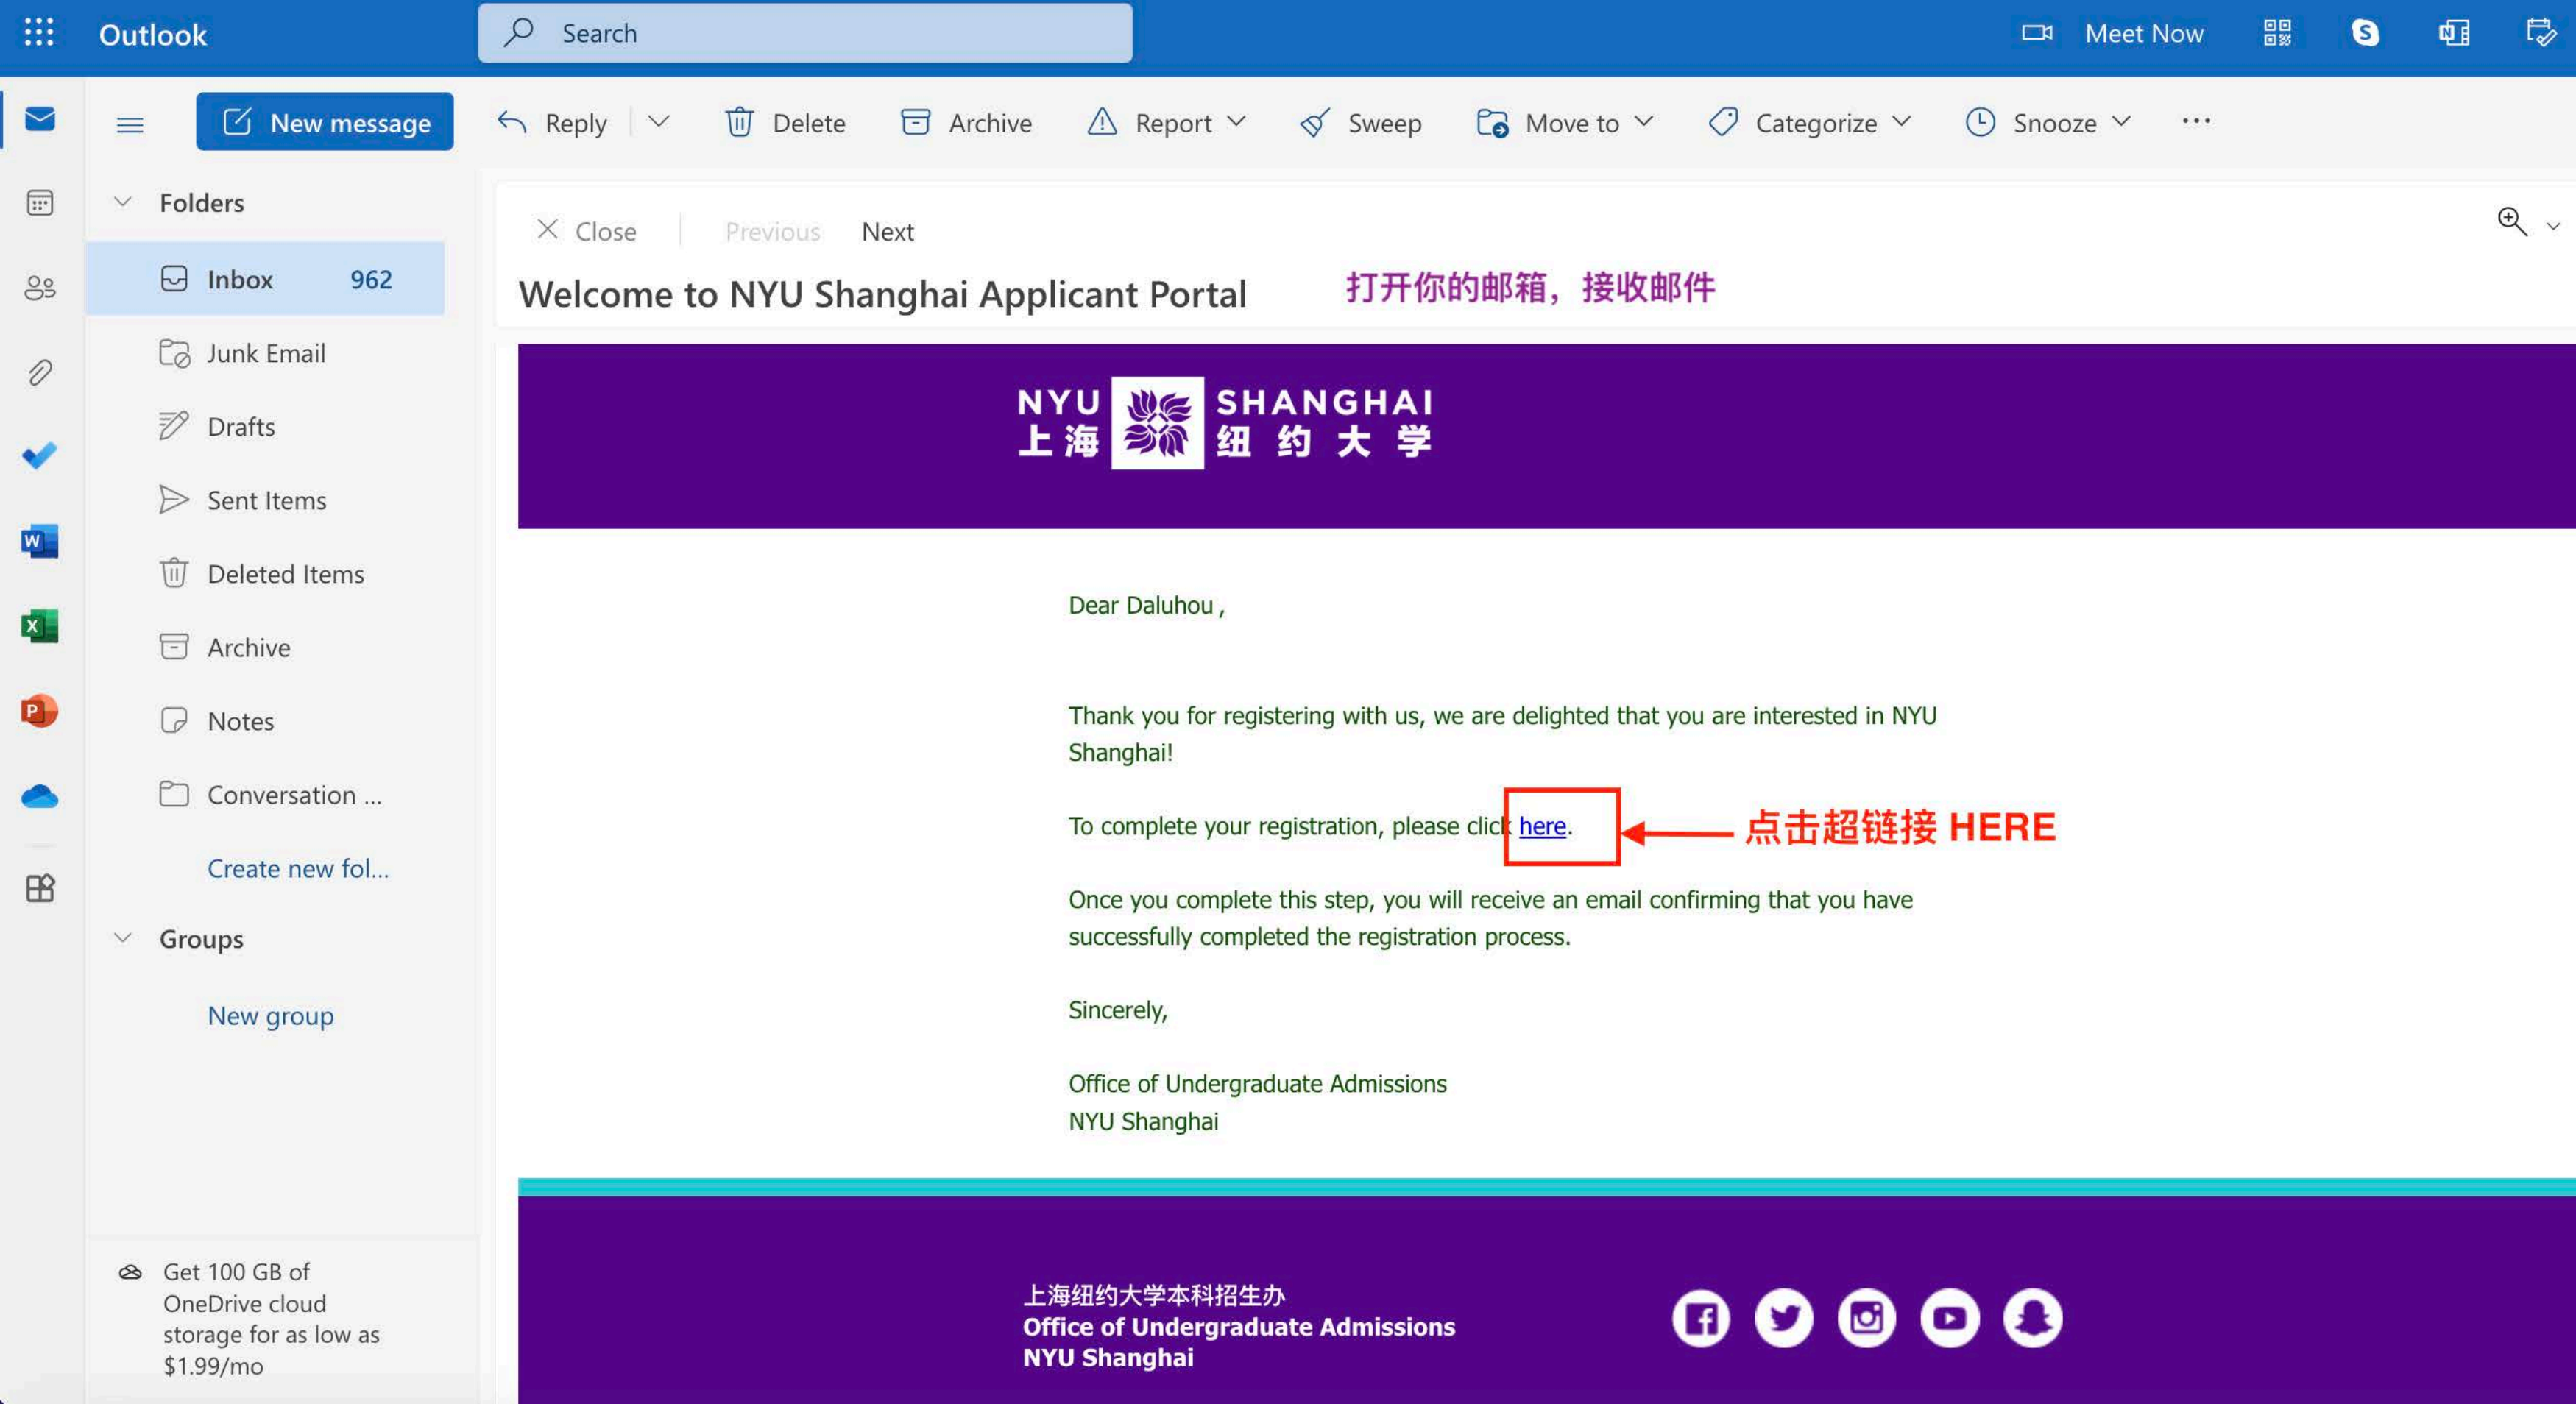Collapse the Folders section chevron
Screen dimensions: 2576x1404
(x=123, y=202)
